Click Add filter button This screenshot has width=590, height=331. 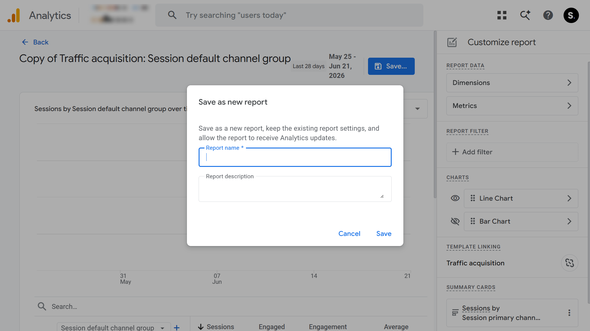coord(512,152)
